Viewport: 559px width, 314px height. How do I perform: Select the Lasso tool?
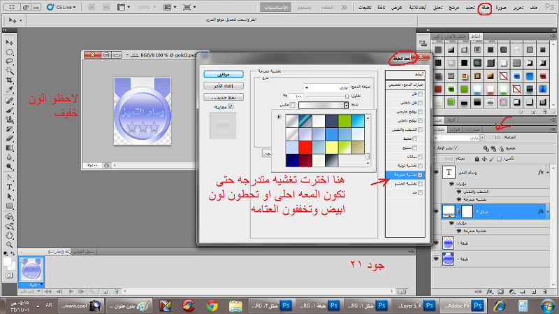(10, 62)
